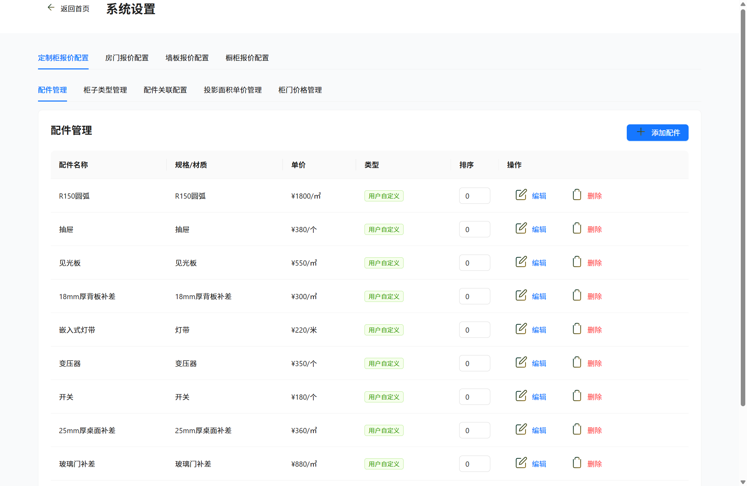747x486 pixels.
Task: Click the trash icon for 开关
Action: point(577,396)
